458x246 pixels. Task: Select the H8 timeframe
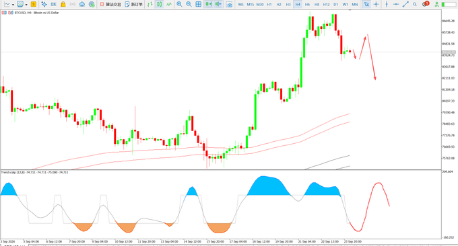pyautogui.click(x=317, y=5)
